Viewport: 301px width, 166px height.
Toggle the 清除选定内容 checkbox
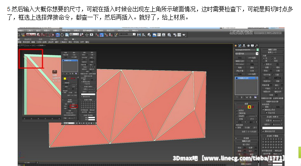coord(263,131)
